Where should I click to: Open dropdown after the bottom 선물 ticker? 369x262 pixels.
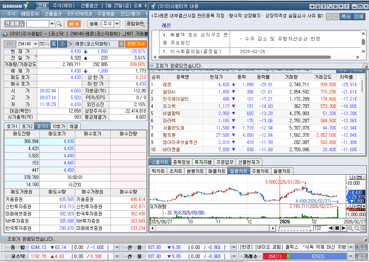pyautogui.click(x=233, y=256)
